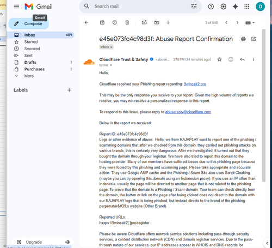Click the Cloudflare Trust & Safety sender name

[x=123, y=59]
